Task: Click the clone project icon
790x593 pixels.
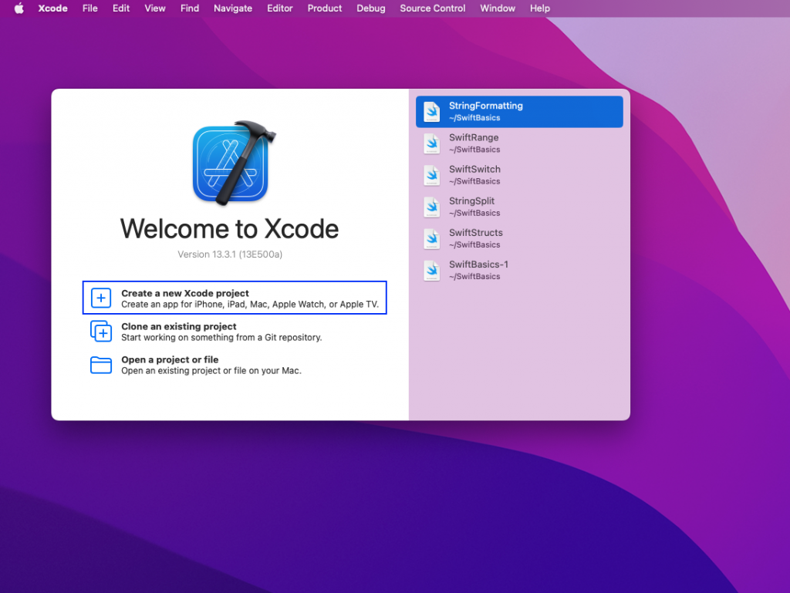Action: tap(101, 332)
